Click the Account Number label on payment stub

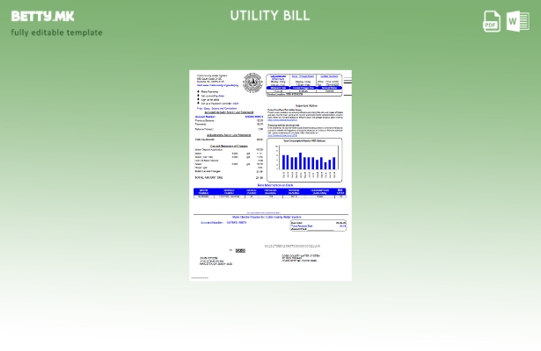click(213, 223)
